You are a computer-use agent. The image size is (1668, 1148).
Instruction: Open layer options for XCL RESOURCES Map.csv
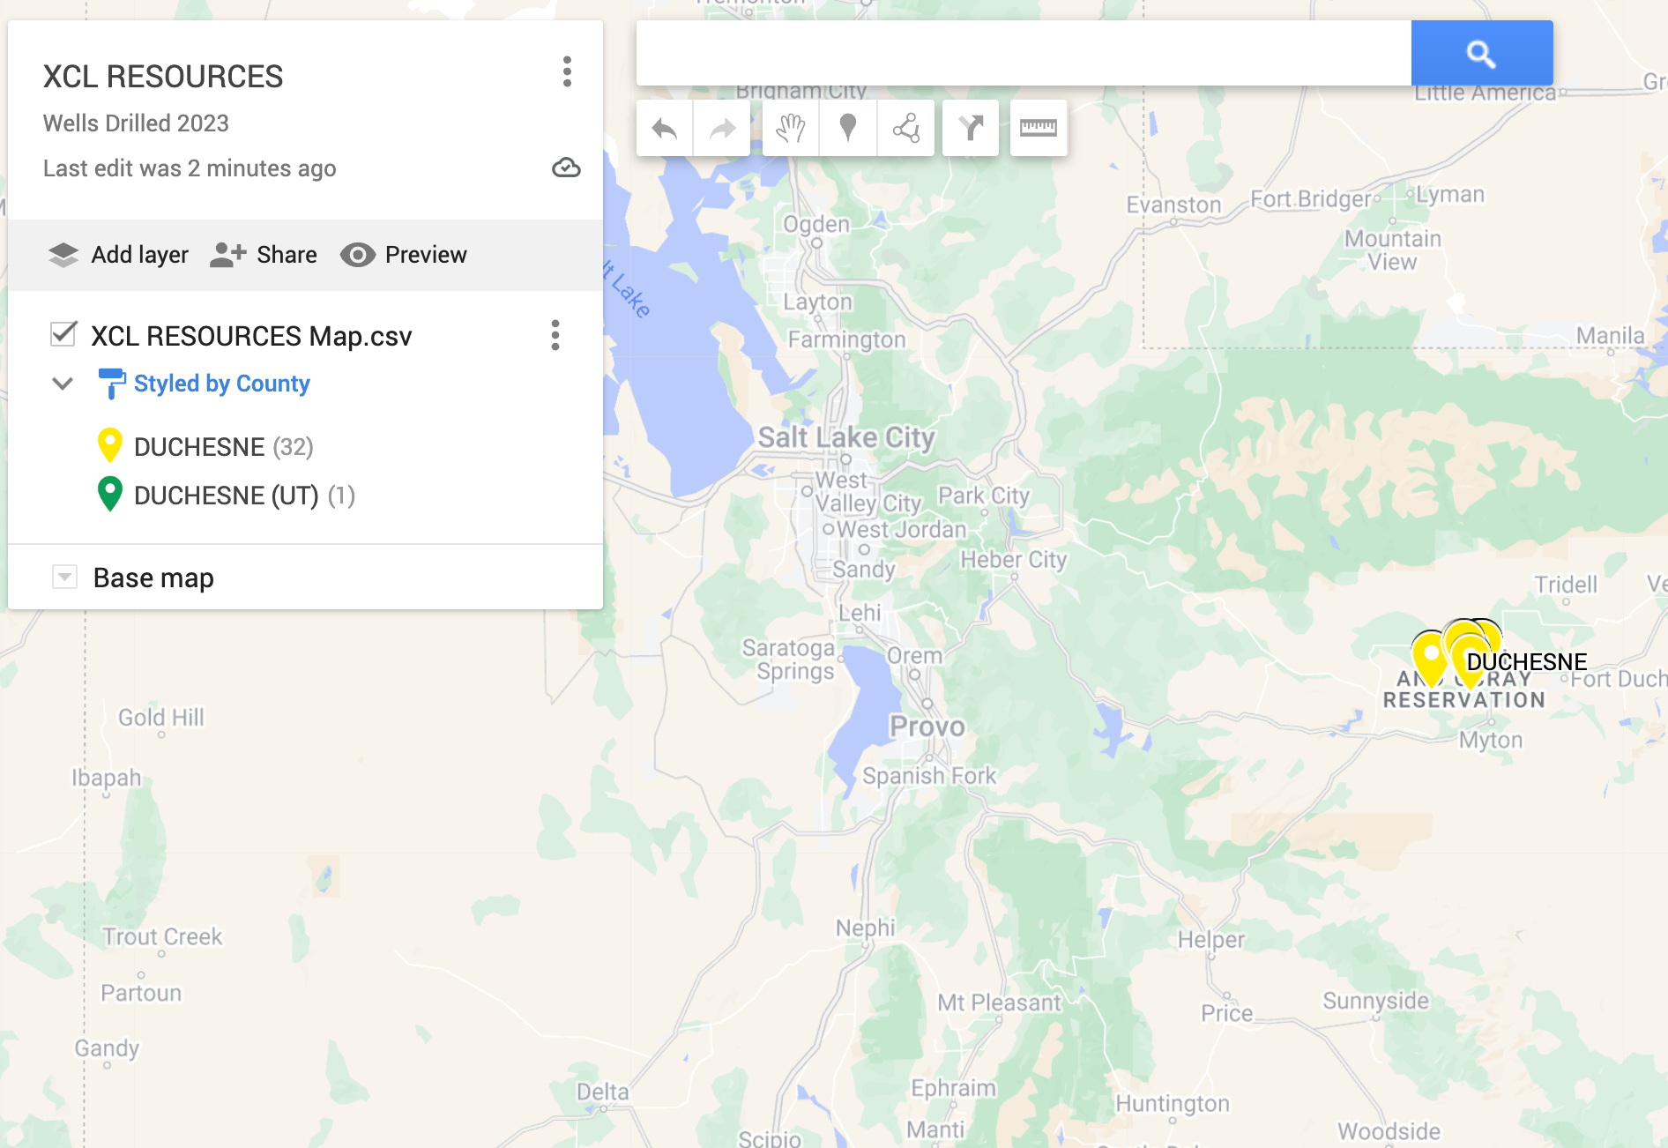(x=555, y=335)
